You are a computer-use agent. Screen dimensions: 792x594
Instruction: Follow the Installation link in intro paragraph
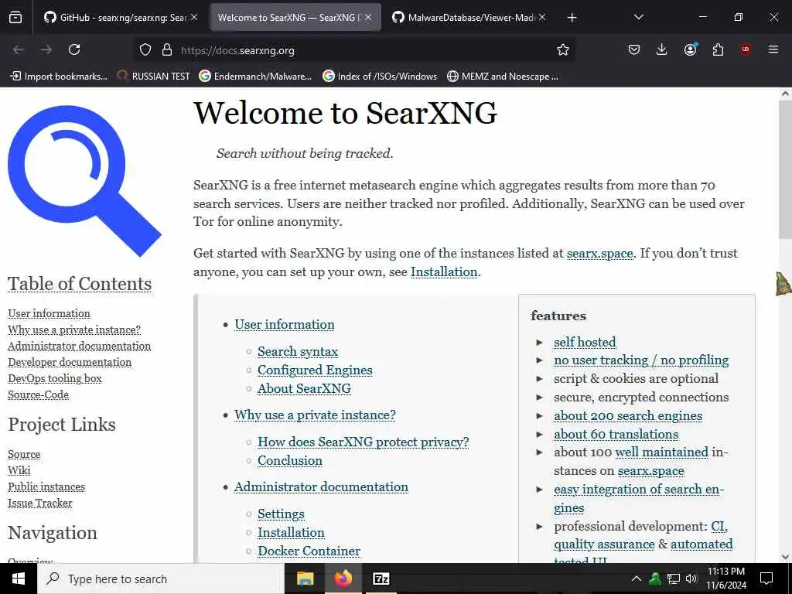[x=444, y=271]
